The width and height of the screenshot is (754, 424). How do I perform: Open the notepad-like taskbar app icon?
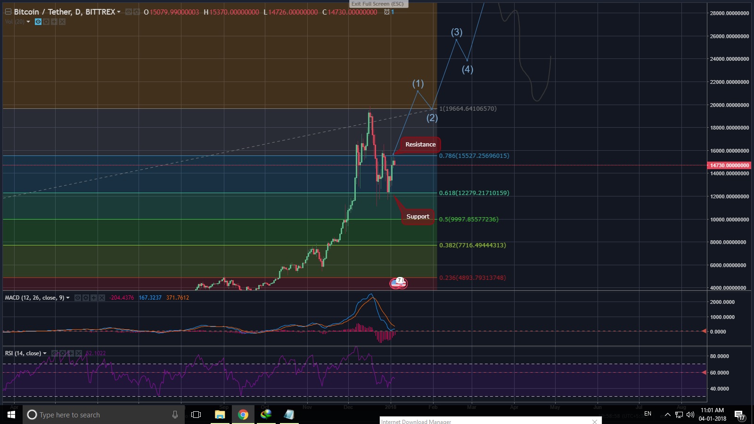pos(289,415)
